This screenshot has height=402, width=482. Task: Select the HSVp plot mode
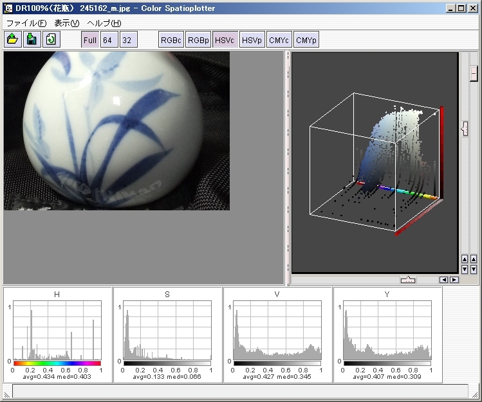point(252,40)
